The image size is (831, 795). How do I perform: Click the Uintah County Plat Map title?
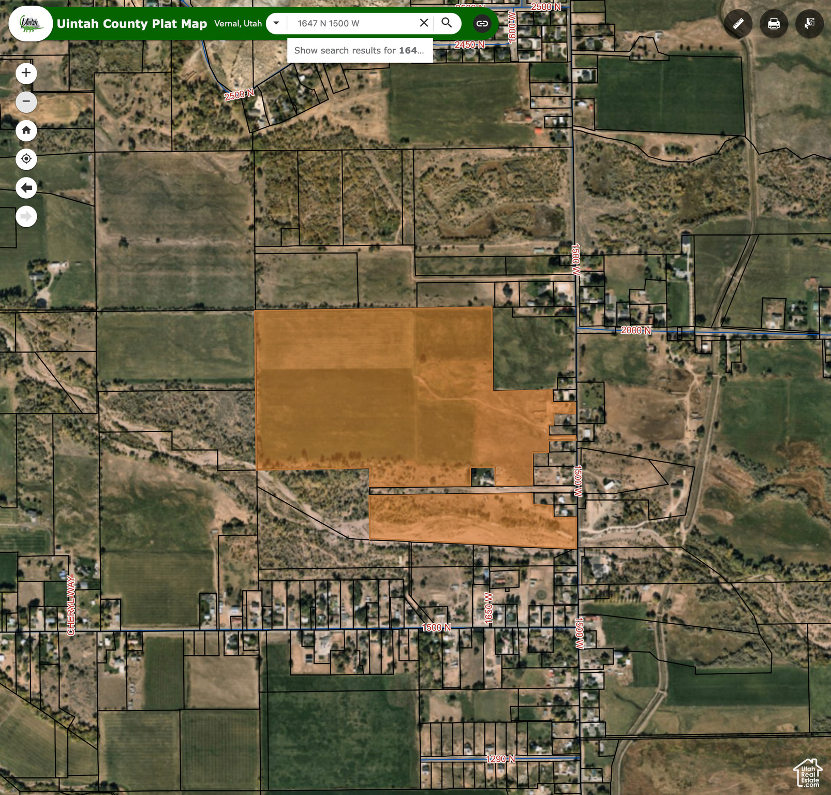point(131,24)
